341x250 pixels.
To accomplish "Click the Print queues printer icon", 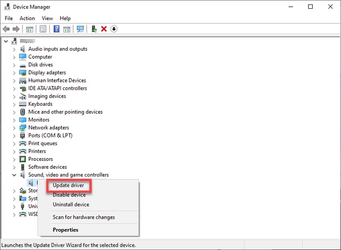I will click(22, 143).
